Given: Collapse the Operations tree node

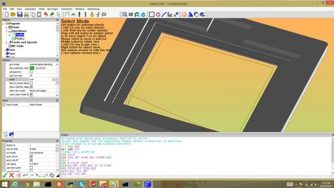Looking at the screenshot, I should point(6,31).
